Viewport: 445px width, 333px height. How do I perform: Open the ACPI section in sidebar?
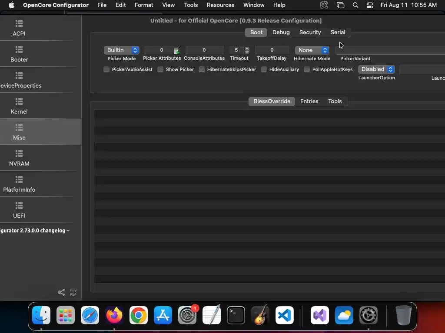(19, 28)
